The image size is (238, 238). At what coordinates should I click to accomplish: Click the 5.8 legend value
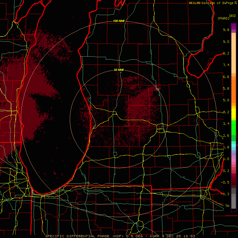coord(226,89)
